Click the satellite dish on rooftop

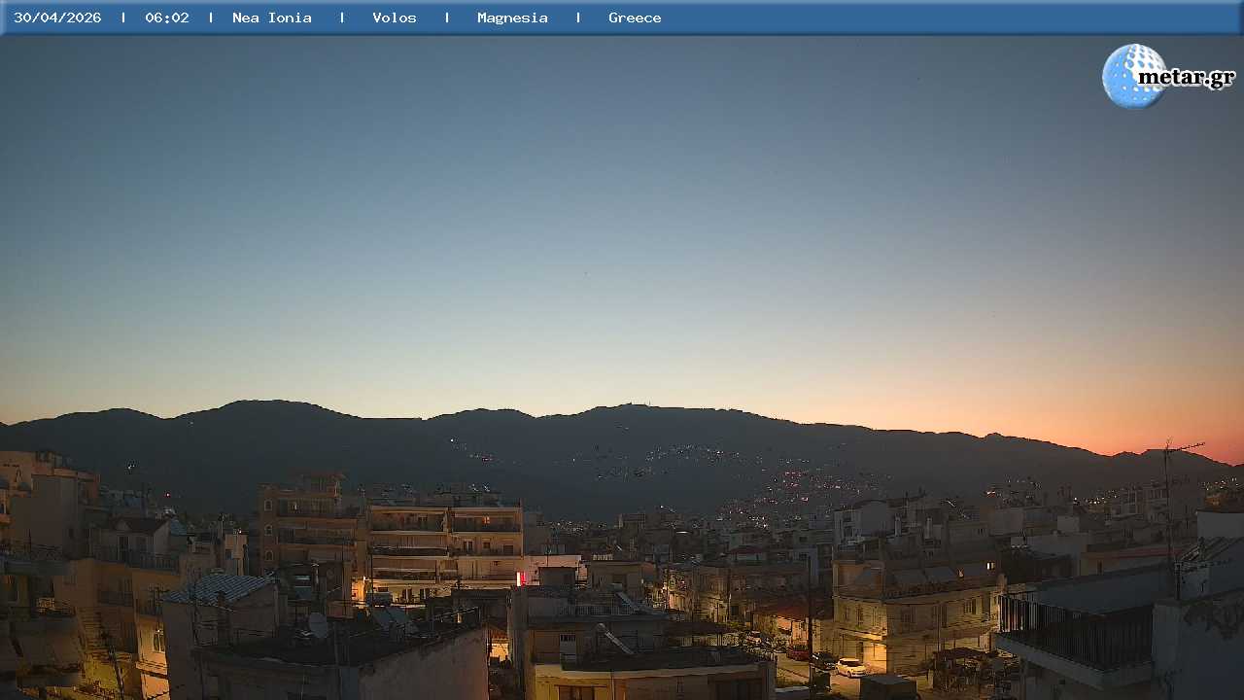click(318, 624)
